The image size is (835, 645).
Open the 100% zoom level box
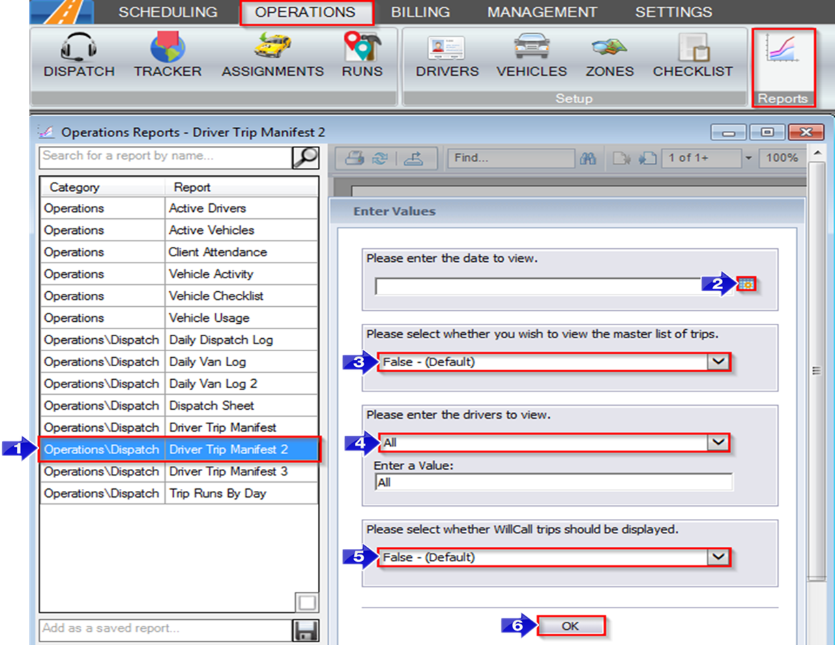(x=782, y=158)
